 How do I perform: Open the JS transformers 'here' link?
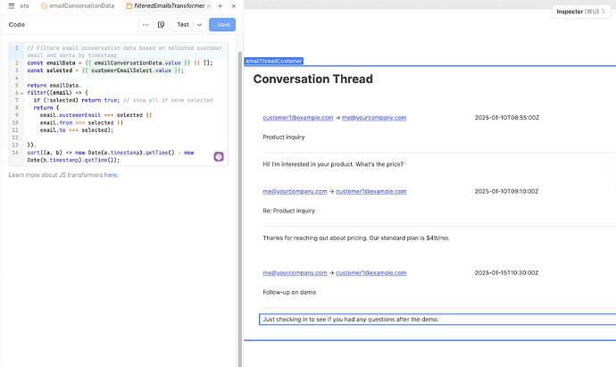[111, 175]
